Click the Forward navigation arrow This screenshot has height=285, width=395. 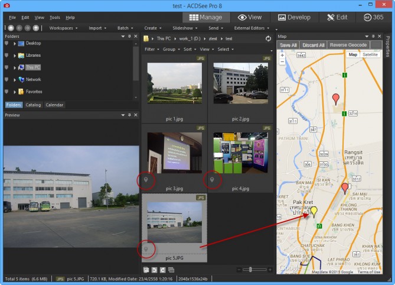pyautogui.click(x=28, y=28)
